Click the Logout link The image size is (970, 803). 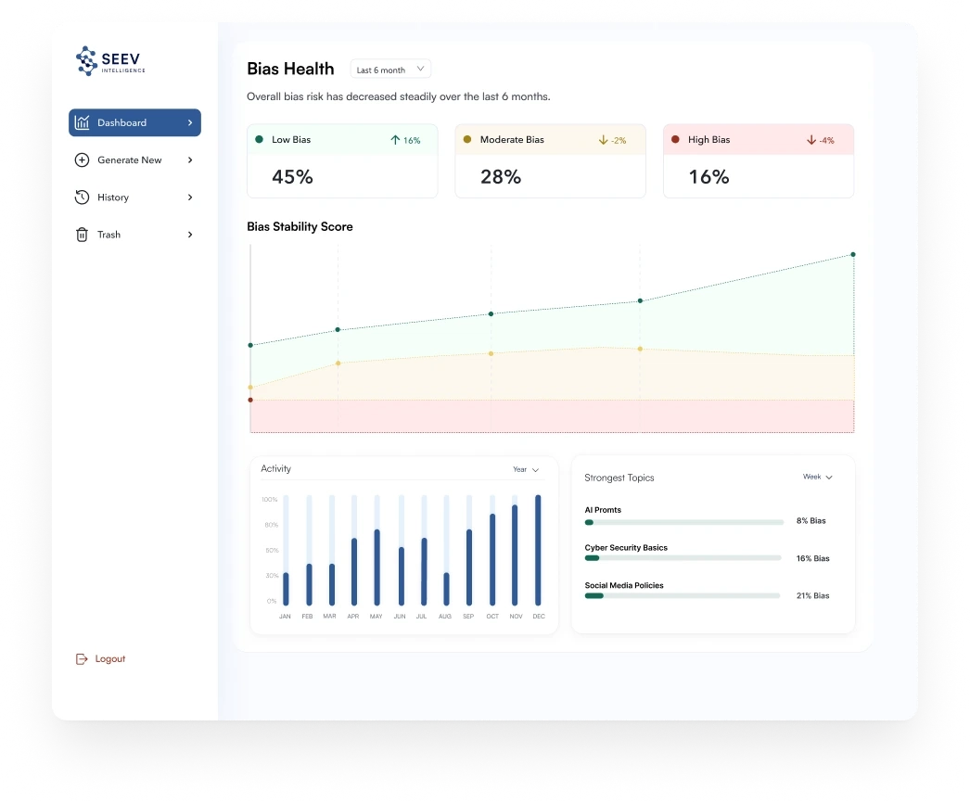[109, 658]
